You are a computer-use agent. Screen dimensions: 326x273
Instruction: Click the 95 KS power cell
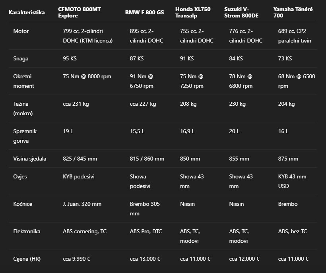(70, 58)
